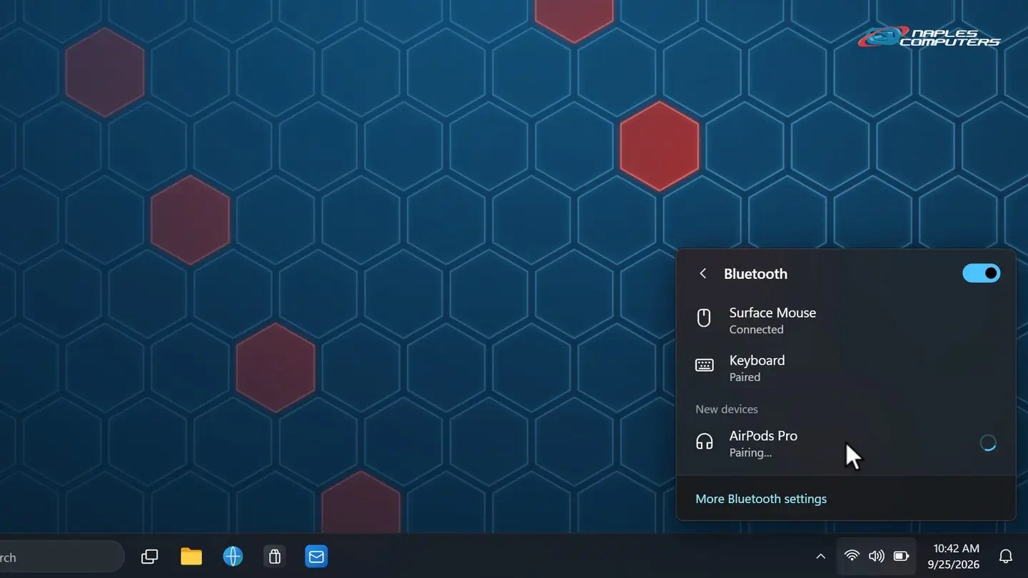Show hidden system tray icons
Screen dimensions: 1028x578
820,557
